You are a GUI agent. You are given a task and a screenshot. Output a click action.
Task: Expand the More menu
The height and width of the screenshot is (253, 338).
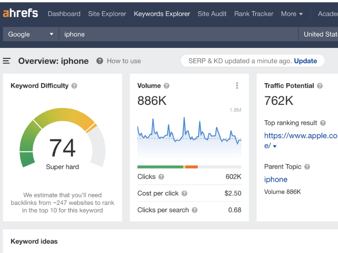pos(292,14)
